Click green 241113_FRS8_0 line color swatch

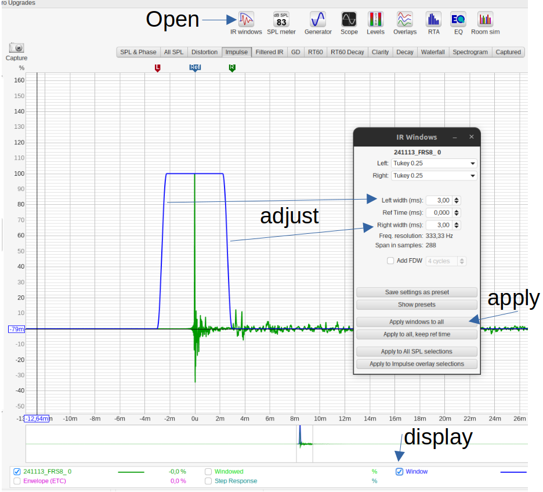click(x=131, y=472)
